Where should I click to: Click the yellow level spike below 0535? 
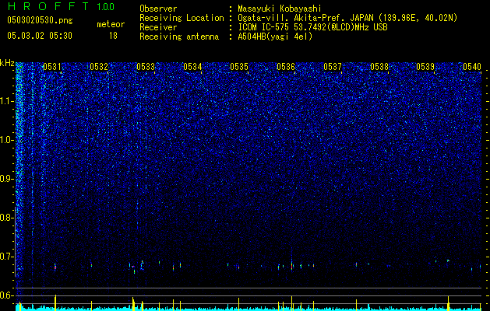pyautogui.click(x=238, y=304)
